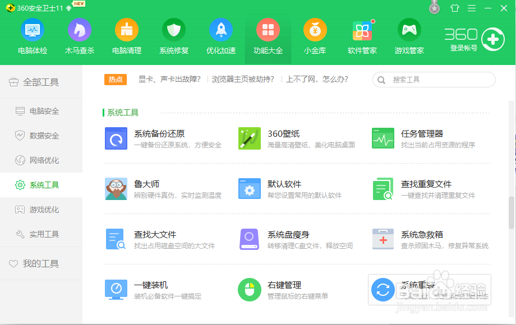This screenshot has width=516, height=325.
Task: Click the 搜索工具 search field
Action: (434, 80)
